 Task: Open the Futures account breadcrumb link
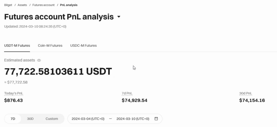(x=44, y=5)
